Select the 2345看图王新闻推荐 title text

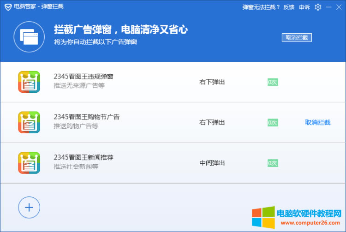[x=84, y=157]
